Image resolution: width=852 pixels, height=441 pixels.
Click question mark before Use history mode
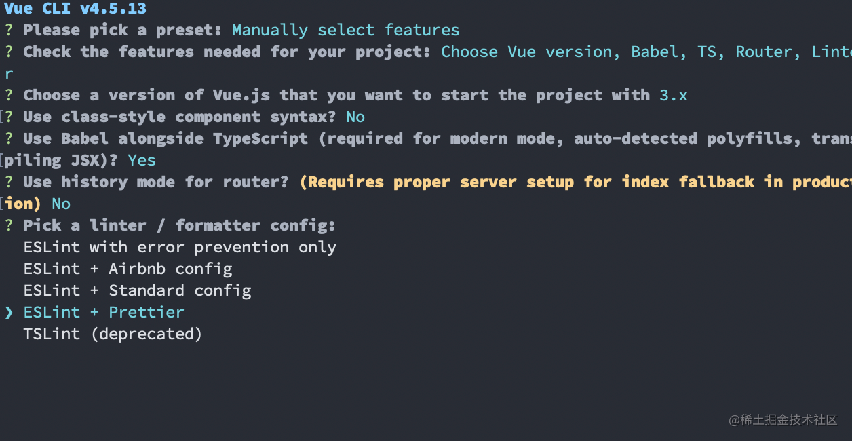(9, 182)
